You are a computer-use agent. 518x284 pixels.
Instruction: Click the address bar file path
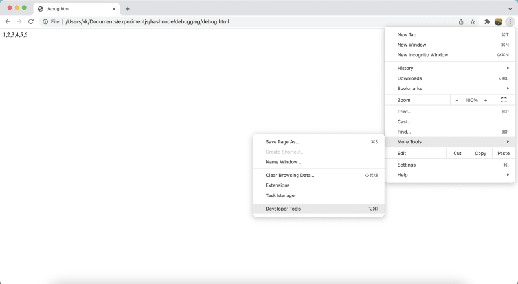[x=147, y=22]
